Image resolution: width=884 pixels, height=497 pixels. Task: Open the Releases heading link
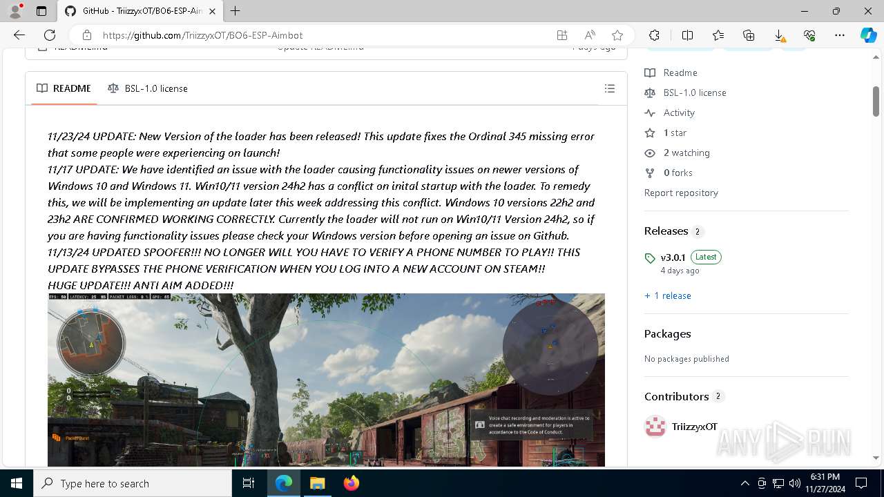click(673, 231)
